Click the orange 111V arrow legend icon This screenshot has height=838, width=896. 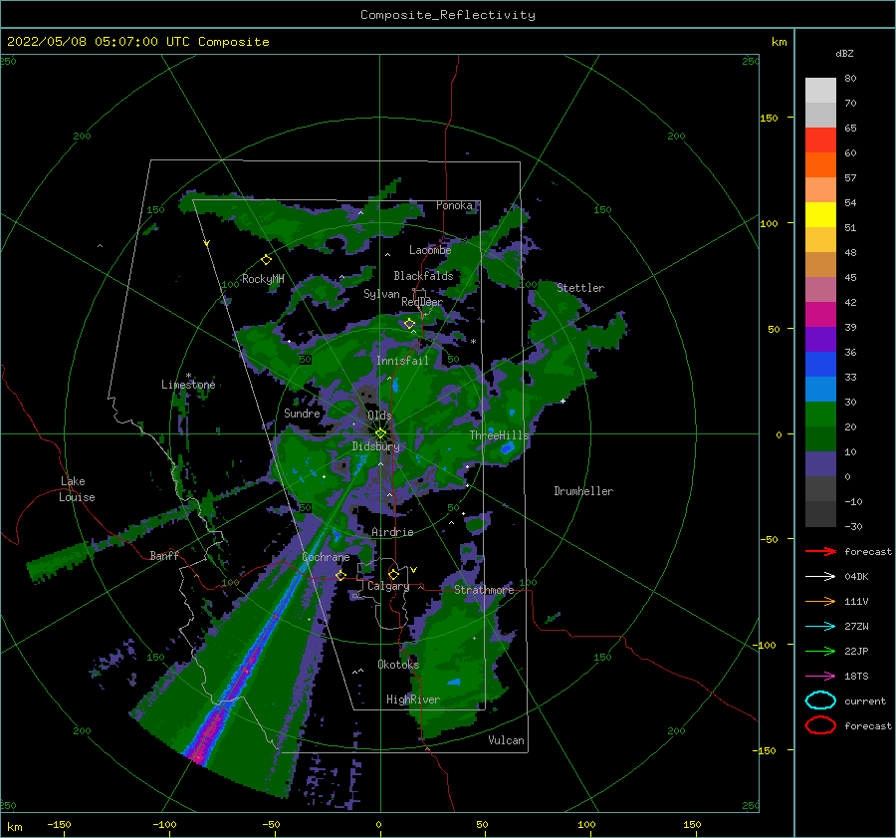coord(820,601)
